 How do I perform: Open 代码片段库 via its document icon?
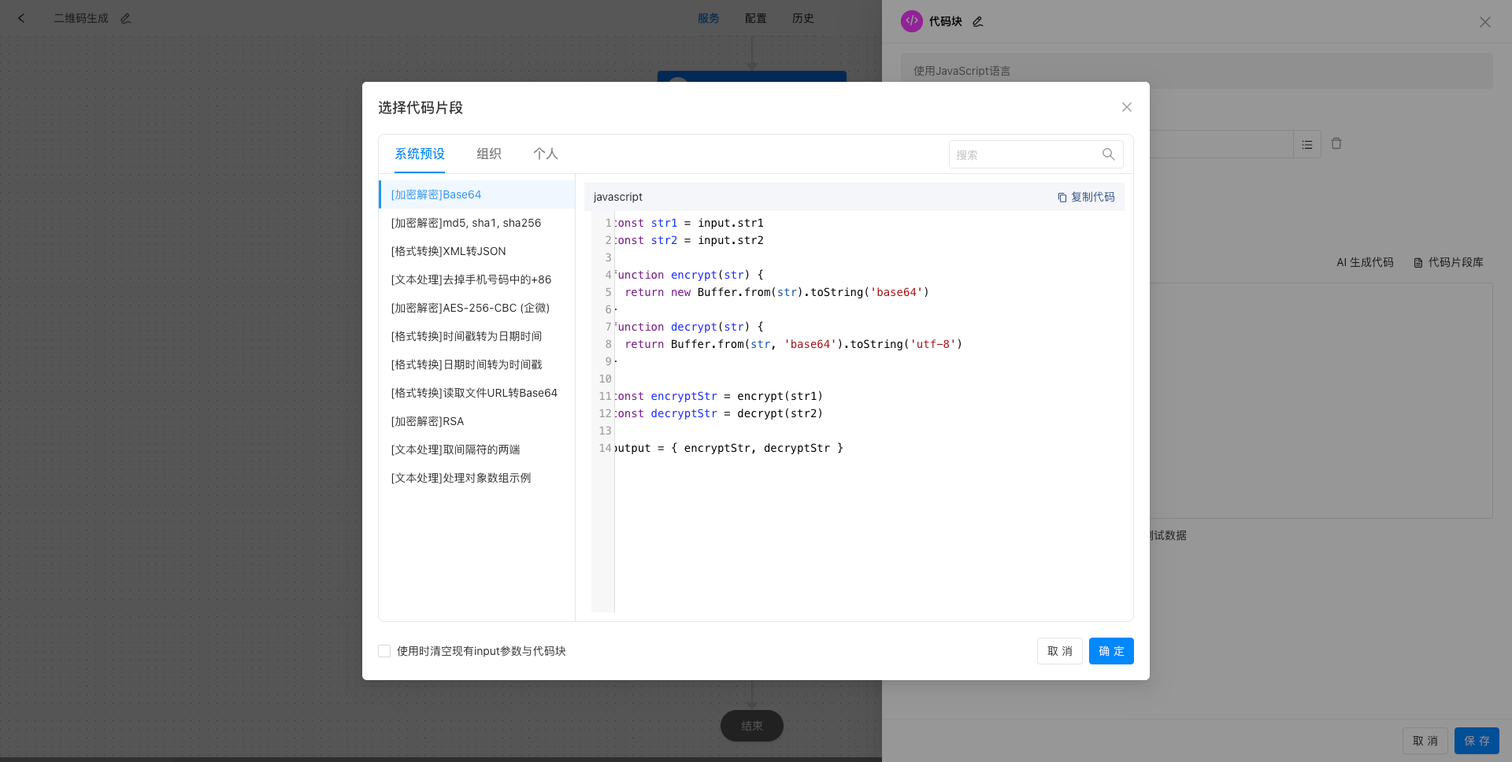tap(1417, 263)
